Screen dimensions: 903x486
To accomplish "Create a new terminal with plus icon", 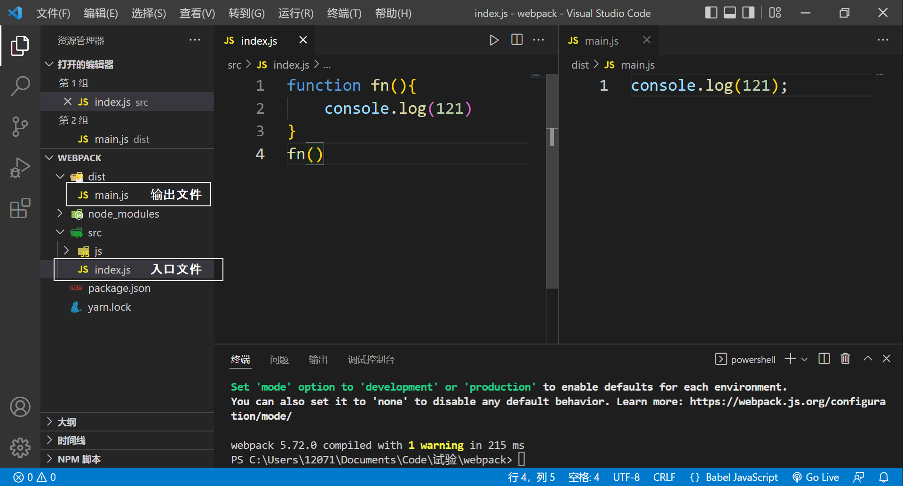I will tap(790, 359).
